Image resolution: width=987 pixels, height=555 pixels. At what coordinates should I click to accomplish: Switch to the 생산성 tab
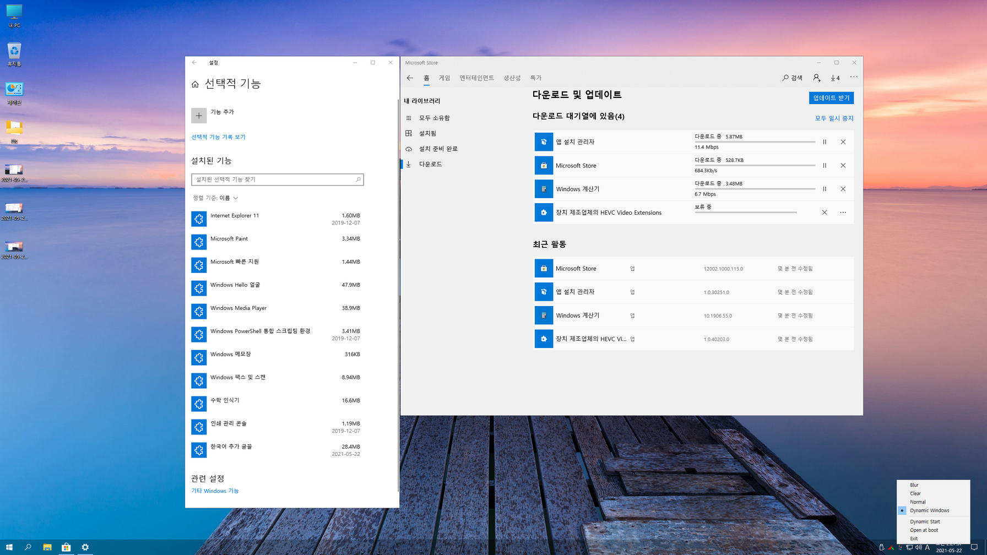pos(512,78)
